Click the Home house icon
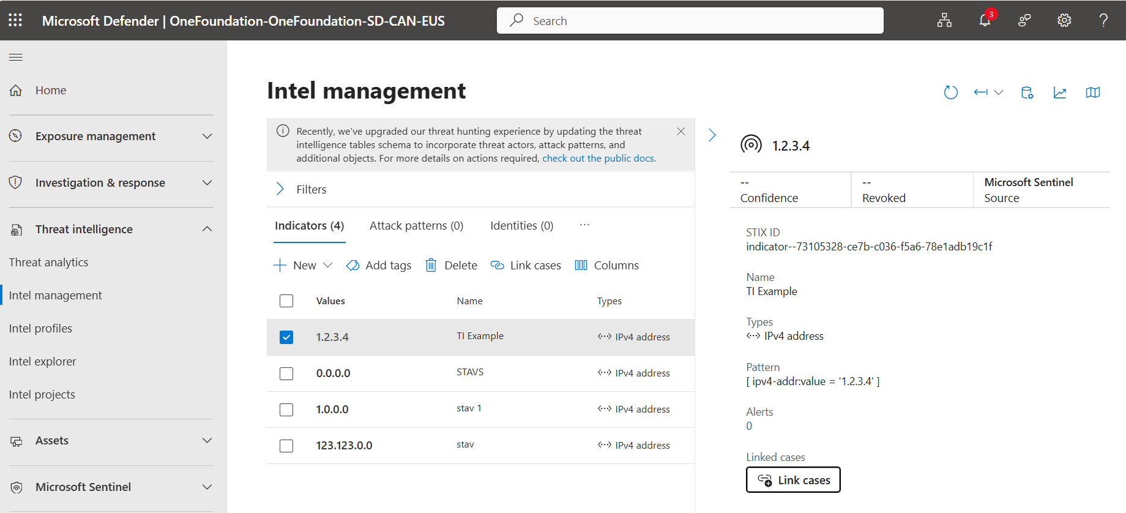This screenshot has width=1126, height=513. pyautogui.click(x=16, y=90)
